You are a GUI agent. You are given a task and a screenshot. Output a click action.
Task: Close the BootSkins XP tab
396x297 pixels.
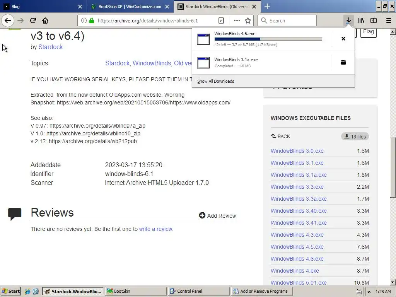[x=167, y=7]
